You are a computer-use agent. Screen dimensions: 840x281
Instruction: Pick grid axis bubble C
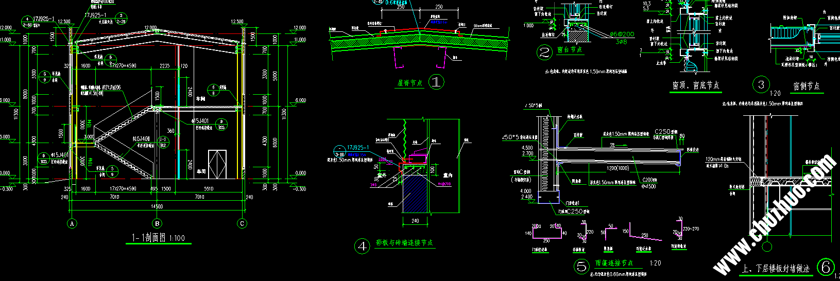(242, 223)
